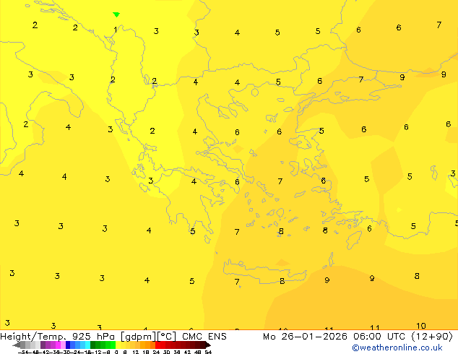Click the temperature value '1' on map
Viewport: 458px width, 354px height.
click(116, 30)
